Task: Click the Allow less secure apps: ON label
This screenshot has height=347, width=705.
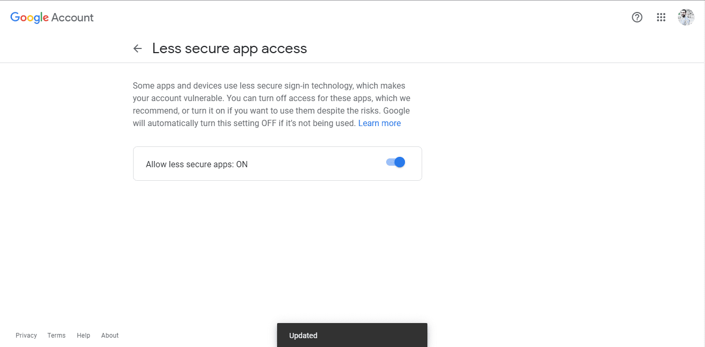Action: pyautogui.click(x=197, y=164)
